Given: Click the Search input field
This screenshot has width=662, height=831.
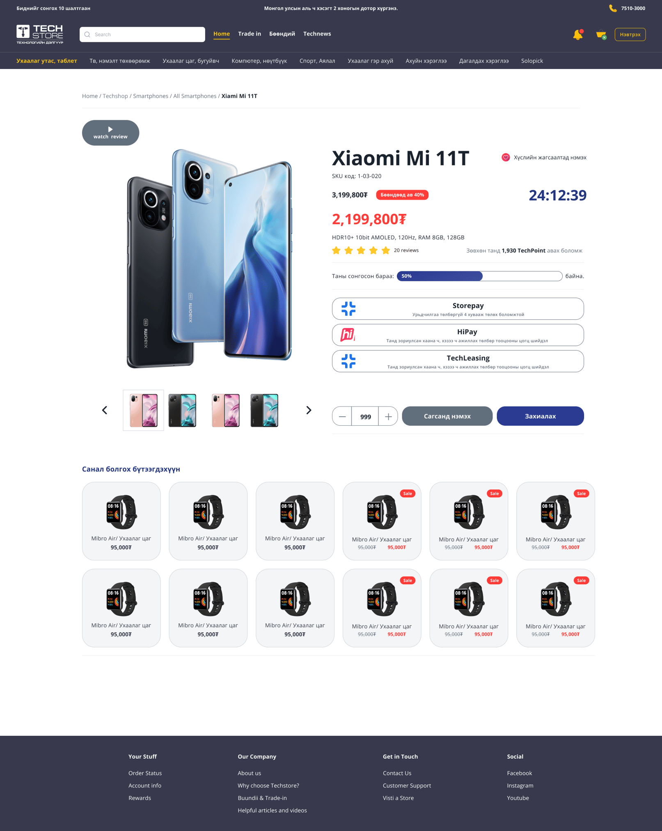Looking at the screenshot, I should pos(142,34).
